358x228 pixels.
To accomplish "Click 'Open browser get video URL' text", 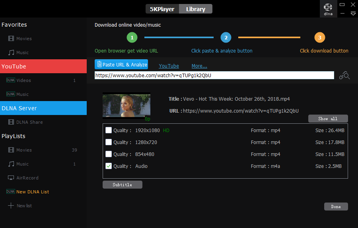I will pyautogui.click(x=126, y=51).
